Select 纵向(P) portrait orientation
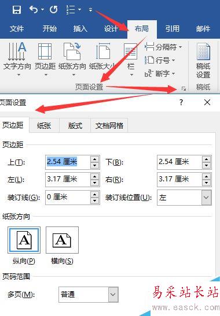Screen dimensions: 220x316 (x=24, y=240)
